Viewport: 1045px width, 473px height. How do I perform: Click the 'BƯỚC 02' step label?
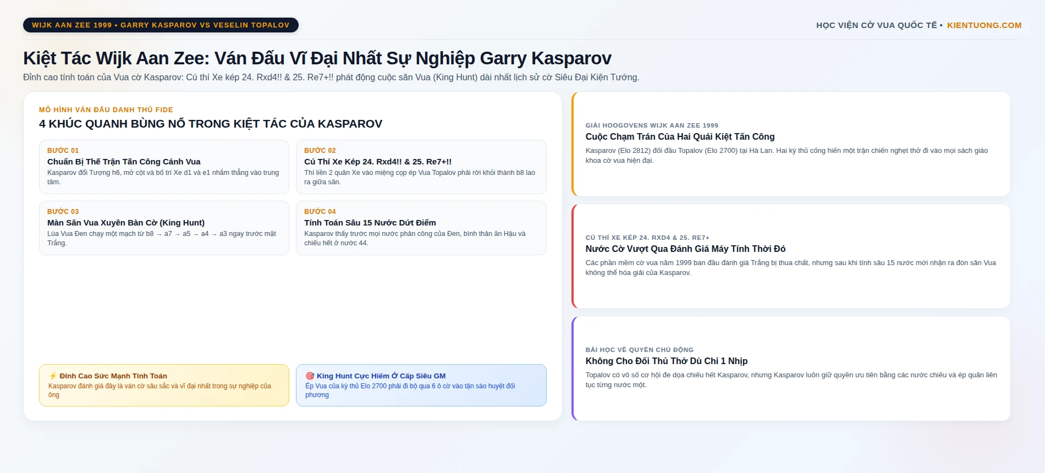[x=320, y=151]
